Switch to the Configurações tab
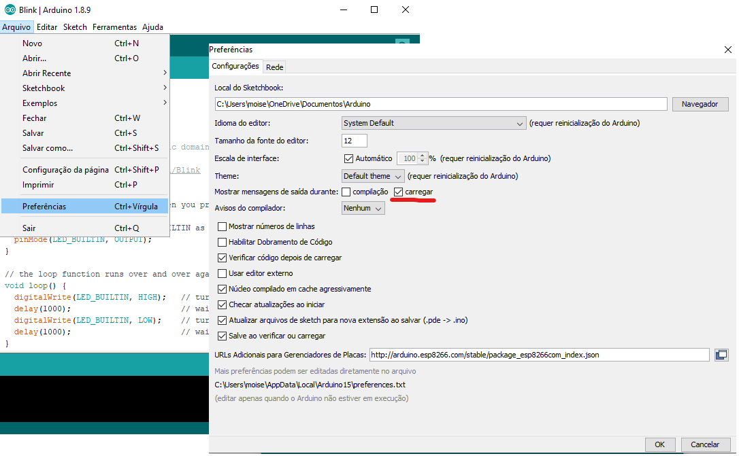This screenshot has height=456, width=739. [235, 67]
